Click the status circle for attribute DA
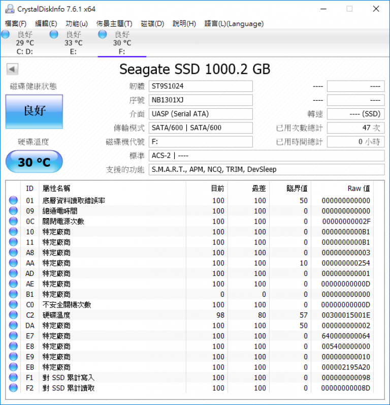 click(x=13, y=325)
